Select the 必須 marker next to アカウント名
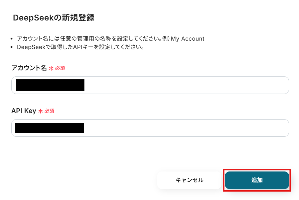Screen dimensions: 299x200 coord(60,68)
